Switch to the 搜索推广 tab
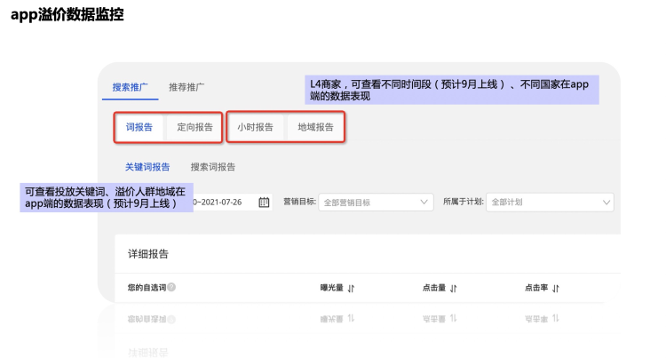The image size is (666, 358). tap(130, 87)
